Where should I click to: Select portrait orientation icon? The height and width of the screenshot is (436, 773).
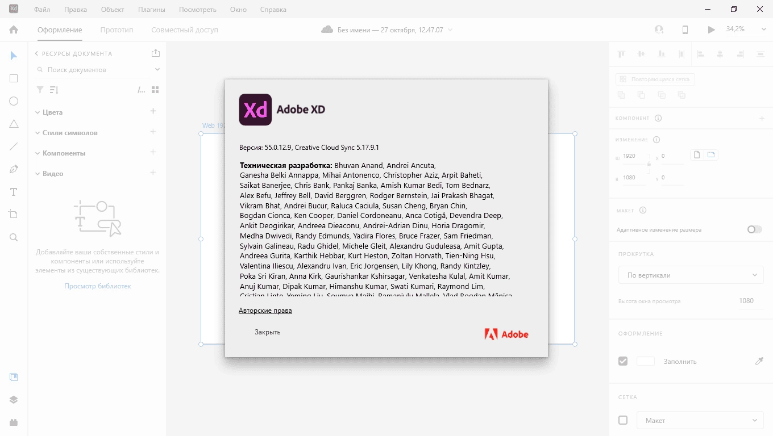(697, 155)
